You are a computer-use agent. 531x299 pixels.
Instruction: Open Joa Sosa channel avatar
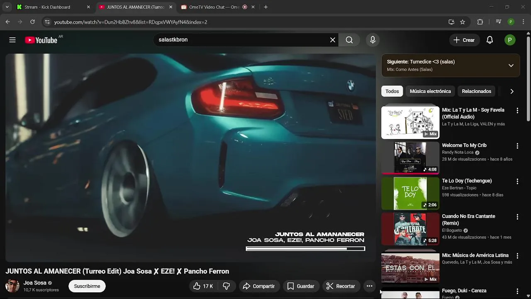12,286
